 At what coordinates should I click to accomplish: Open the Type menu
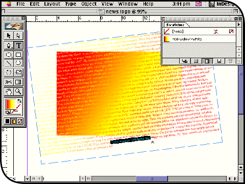(71, 4)
